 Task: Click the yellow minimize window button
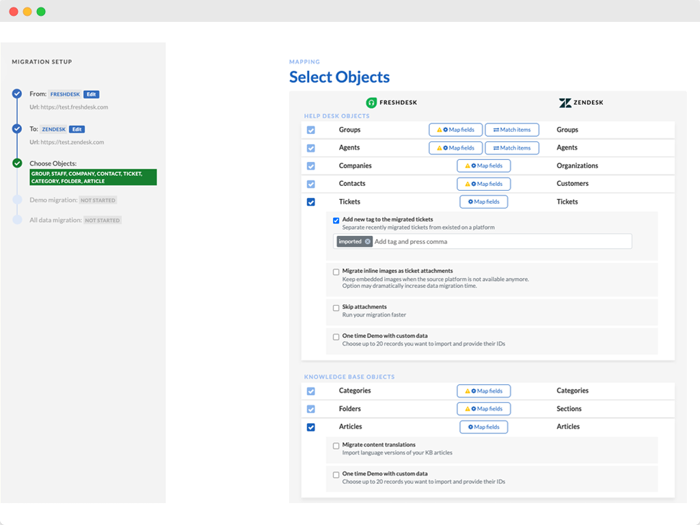(27, 12)
